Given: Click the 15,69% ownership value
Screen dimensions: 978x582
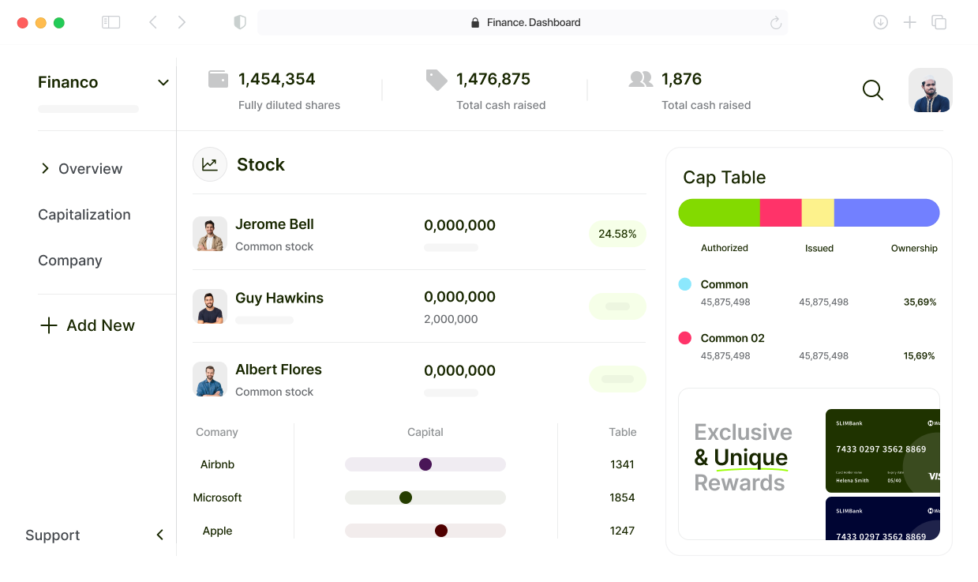Looking at the screenshot, I should (920, 356).
